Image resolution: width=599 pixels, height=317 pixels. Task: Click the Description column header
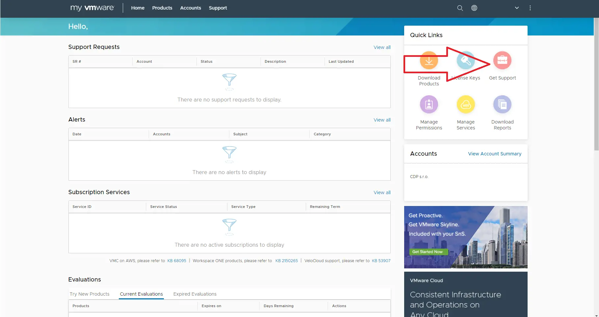293,61
